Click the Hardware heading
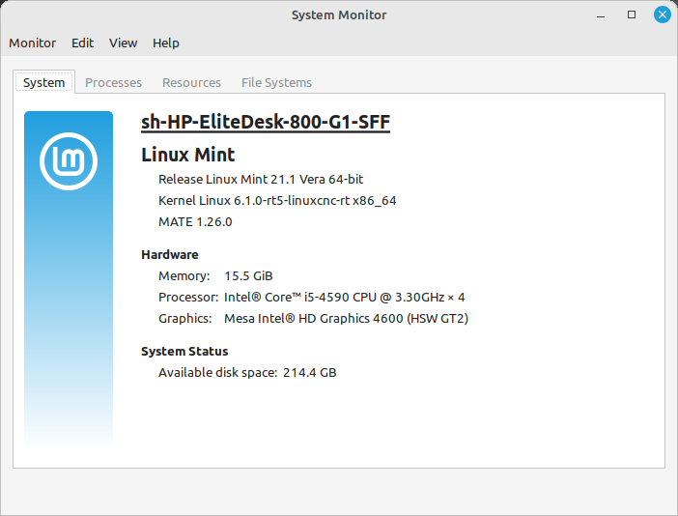The width and height of the screenshot is (678, 516). click(170, 255)
